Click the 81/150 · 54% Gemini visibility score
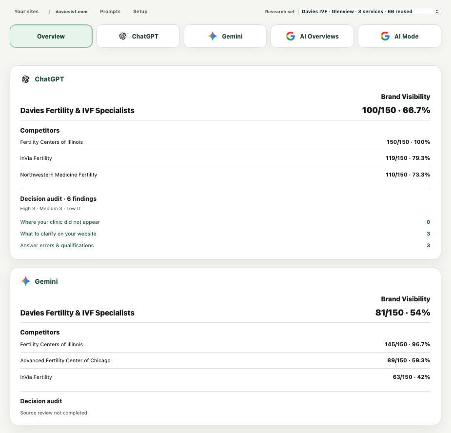The height and width of the screenshot is (433, 451). (402, 313)
